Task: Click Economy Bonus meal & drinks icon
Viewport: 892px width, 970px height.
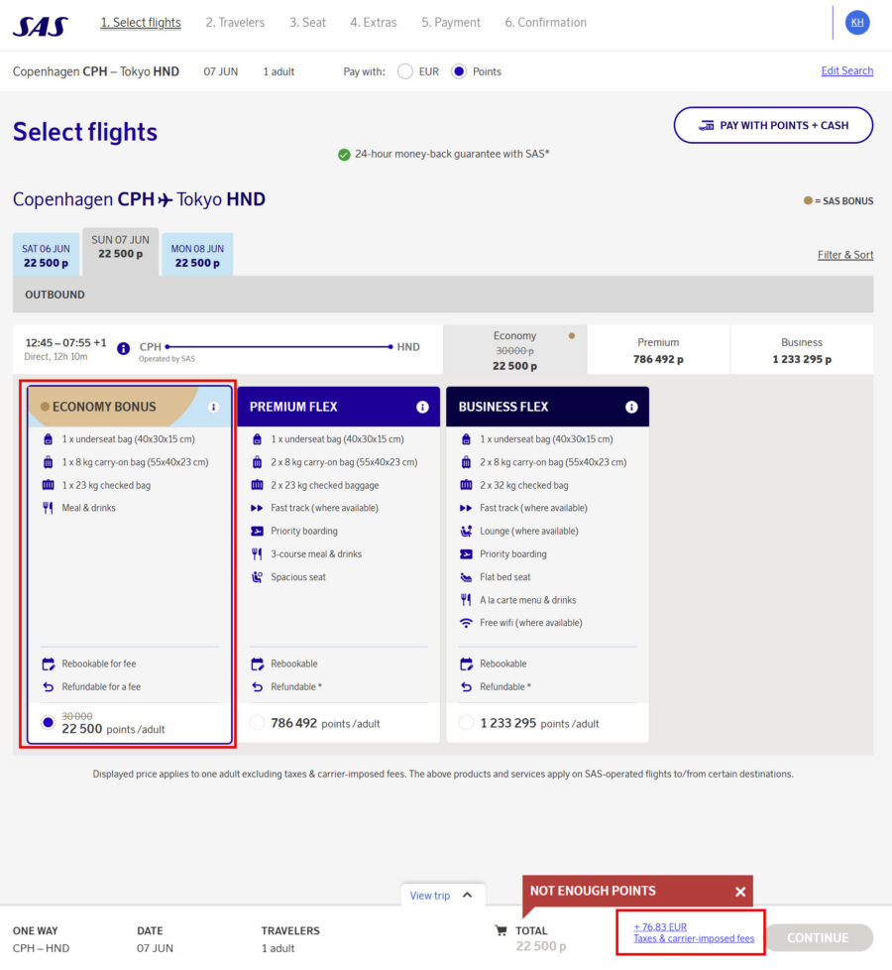Action: 49,508
